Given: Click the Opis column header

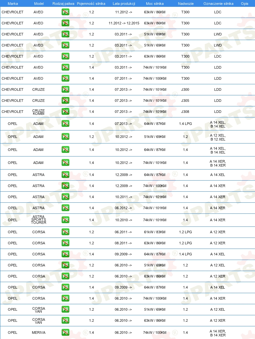Looking at the screenshot, I should tap(245, 4).
